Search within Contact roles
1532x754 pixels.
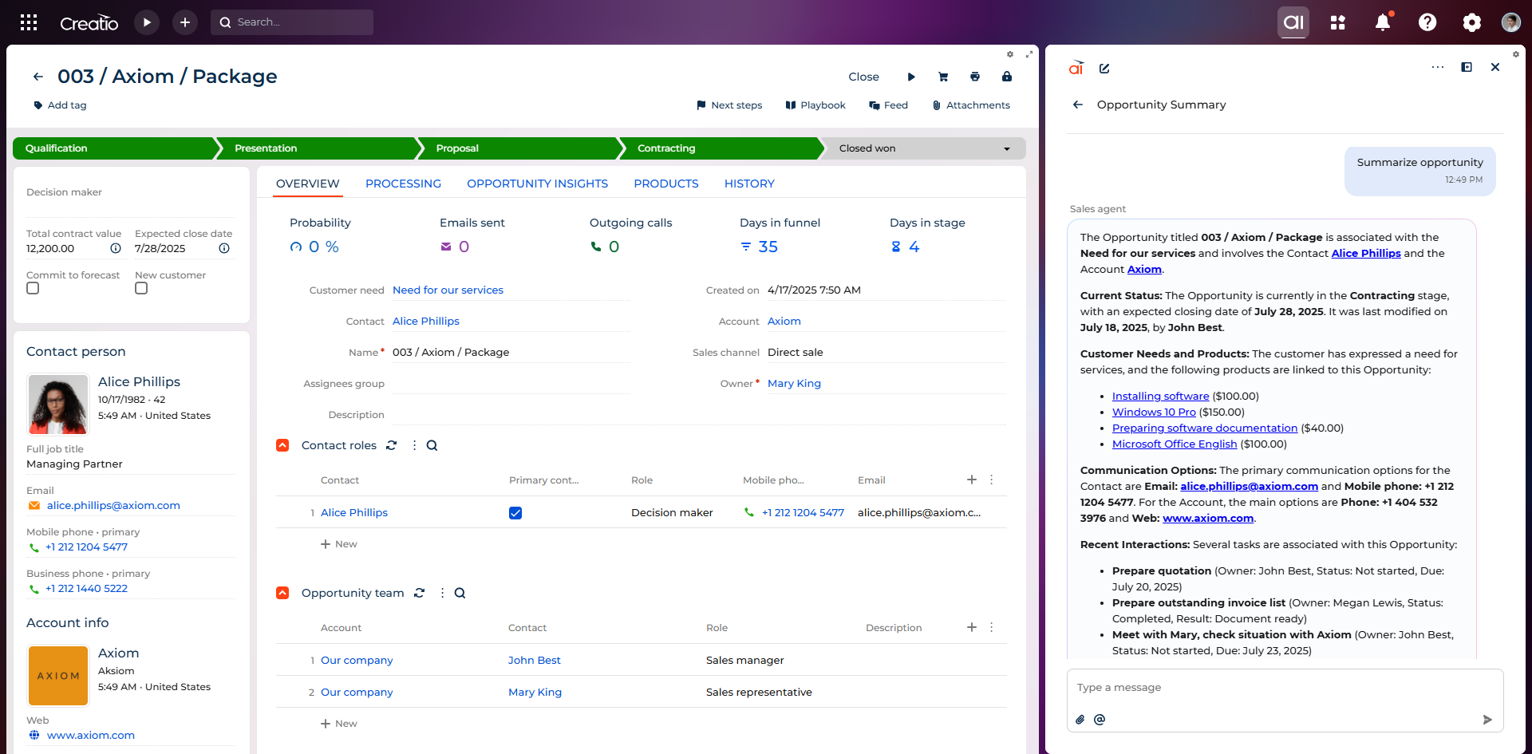coord(432,445)
